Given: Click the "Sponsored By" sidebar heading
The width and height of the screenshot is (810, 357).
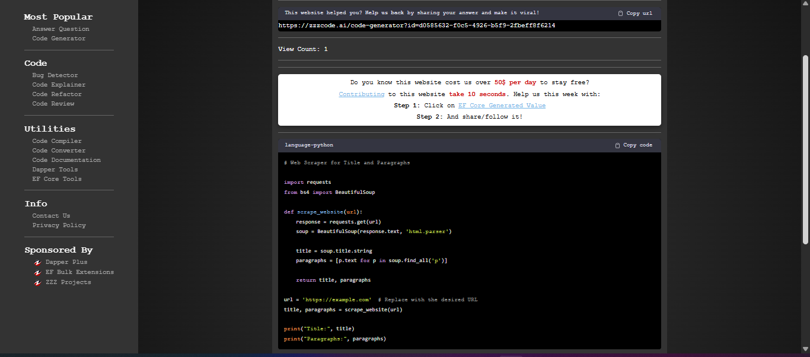Looking at the screenshot, I should click(58, 250).
